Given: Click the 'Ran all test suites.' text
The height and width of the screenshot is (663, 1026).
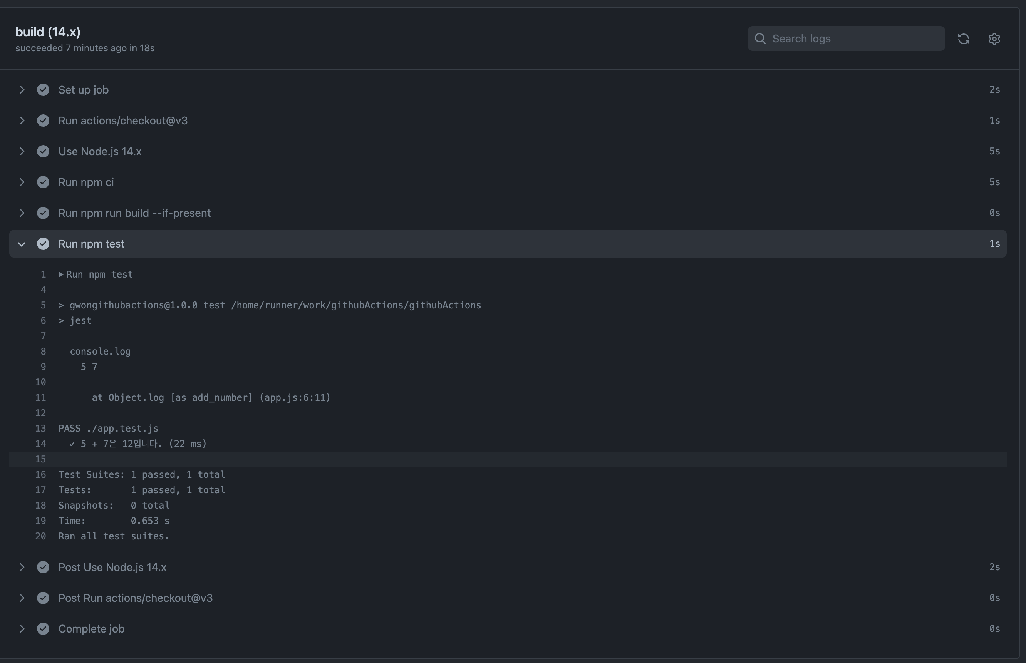Looking at the screenshot, I should [114, 536].
